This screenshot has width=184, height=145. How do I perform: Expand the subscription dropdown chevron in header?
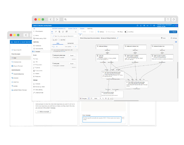click(x=173, y=26)
